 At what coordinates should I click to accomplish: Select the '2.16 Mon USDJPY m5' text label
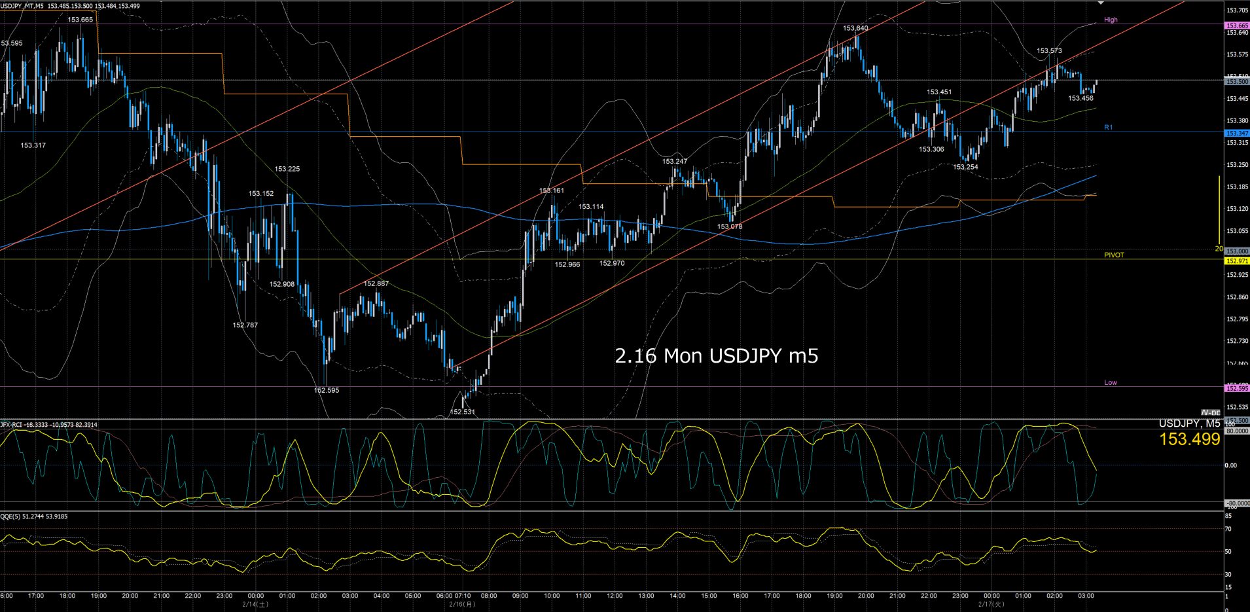point(716,355)
